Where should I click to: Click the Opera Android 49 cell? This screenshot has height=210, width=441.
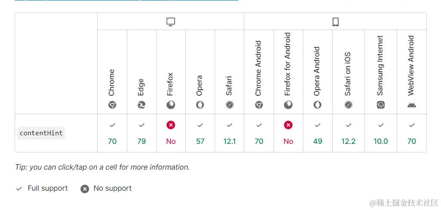click(x=318, y=133)
